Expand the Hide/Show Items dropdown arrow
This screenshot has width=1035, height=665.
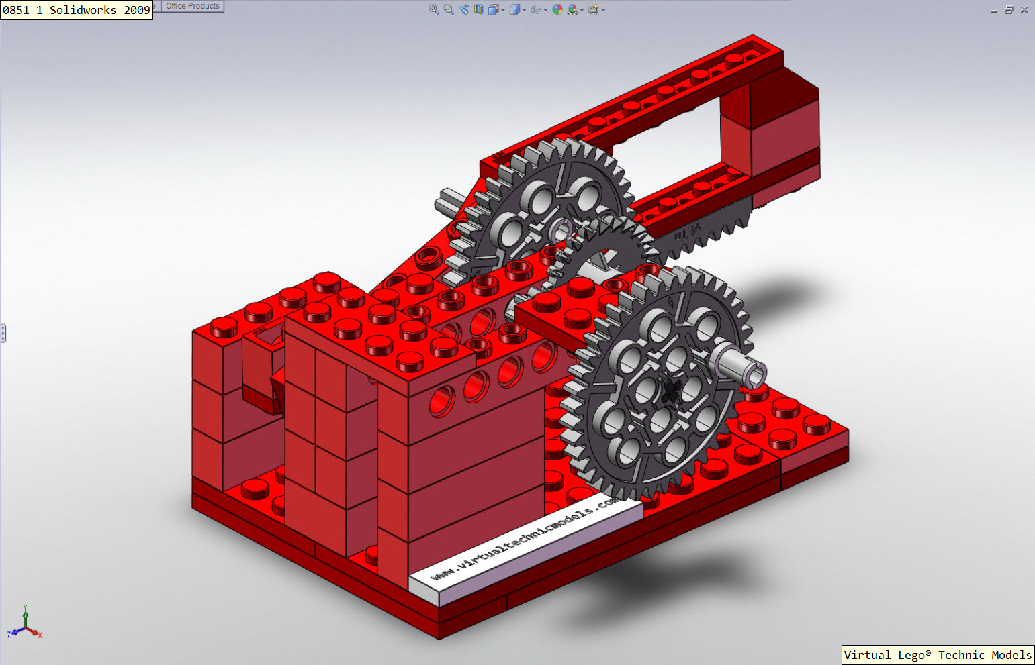545,10
